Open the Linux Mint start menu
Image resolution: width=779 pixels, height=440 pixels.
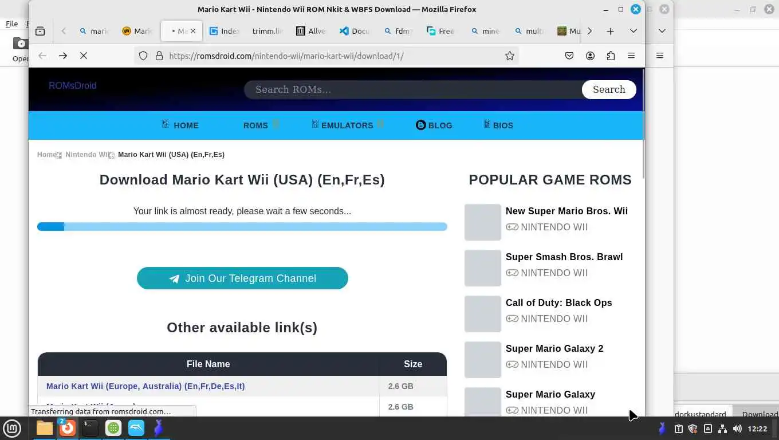click(x=12, y=428)
